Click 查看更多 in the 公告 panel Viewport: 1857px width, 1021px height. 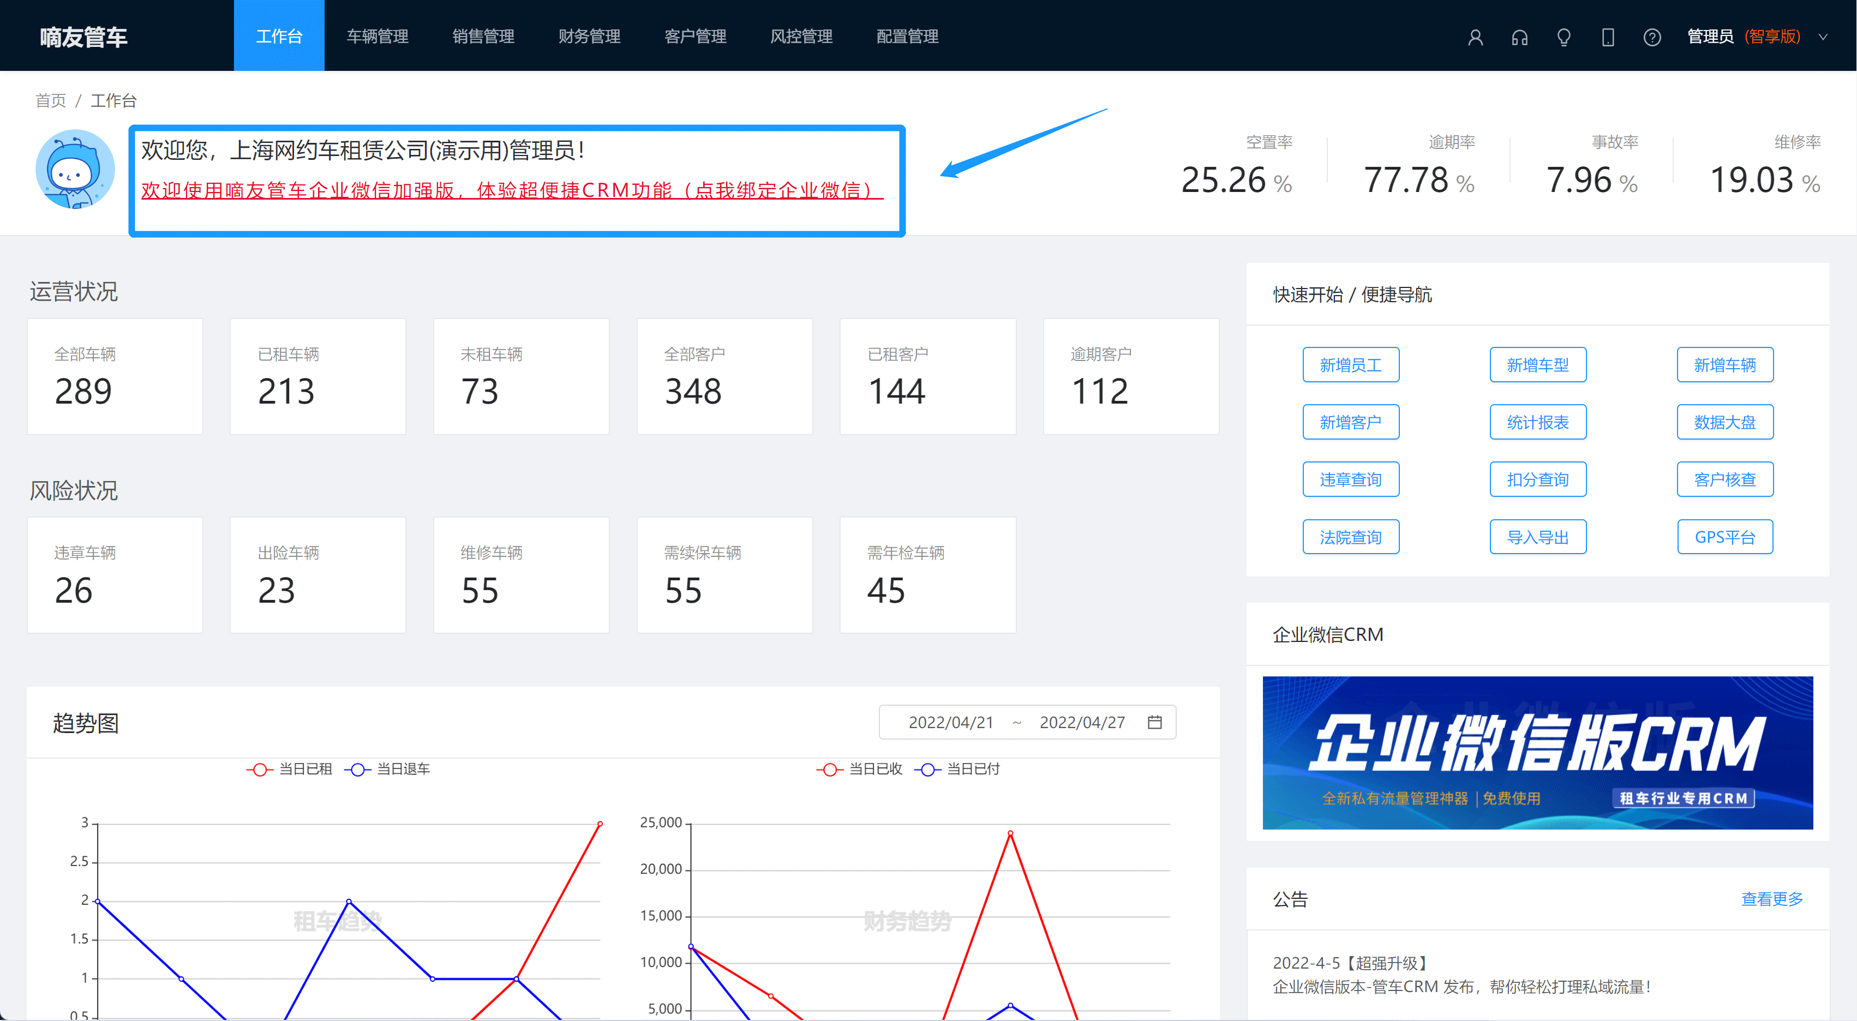pos(1771,898)
